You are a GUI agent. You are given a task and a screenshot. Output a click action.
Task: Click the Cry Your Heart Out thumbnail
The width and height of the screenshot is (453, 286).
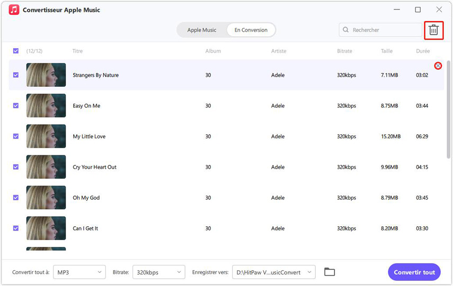pyautogui.click(x=46, y=167)
